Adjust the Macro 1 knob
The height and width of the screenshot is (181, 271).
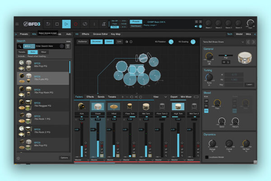[x=208, y=23]
